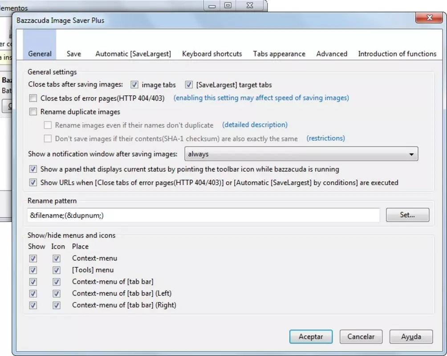447x356 pixels.
Task: Go to the Keyboard shortcuts tab
Action: (x=212, y=54)
